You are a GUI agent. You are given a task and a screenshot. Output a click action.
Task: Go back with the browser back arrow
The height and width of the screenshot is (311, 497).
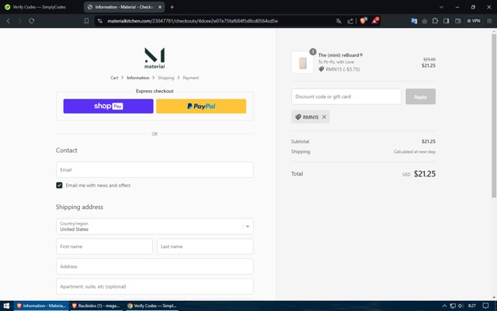pos(9,21)
